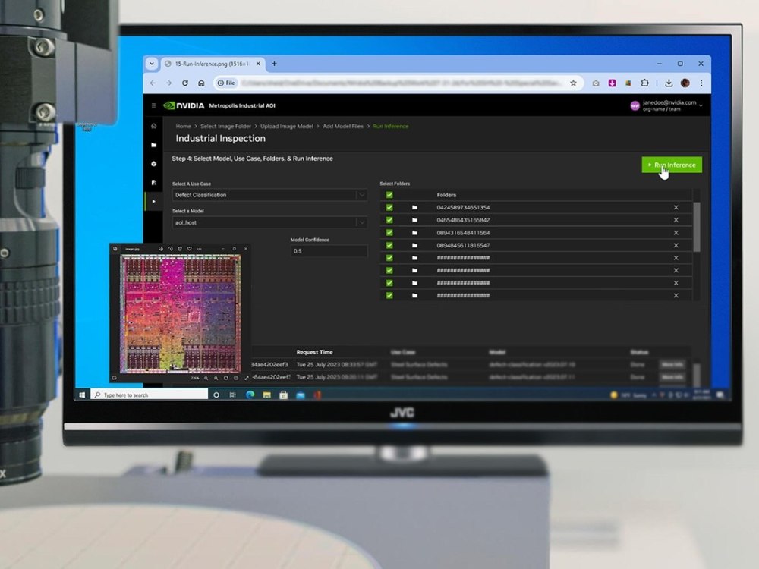Screen dimensions: 759x569
Task: Remove folder 0894316548411564 with its X
Action: coord(676,233)
